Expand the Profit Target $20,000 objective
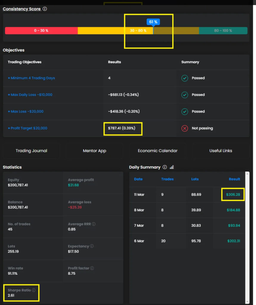This screenshot has width=256, height=305. 27,128
